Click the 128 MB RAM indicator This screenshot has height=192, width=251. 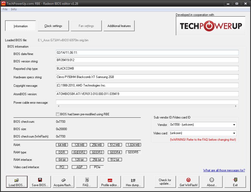tap(79, 145)
